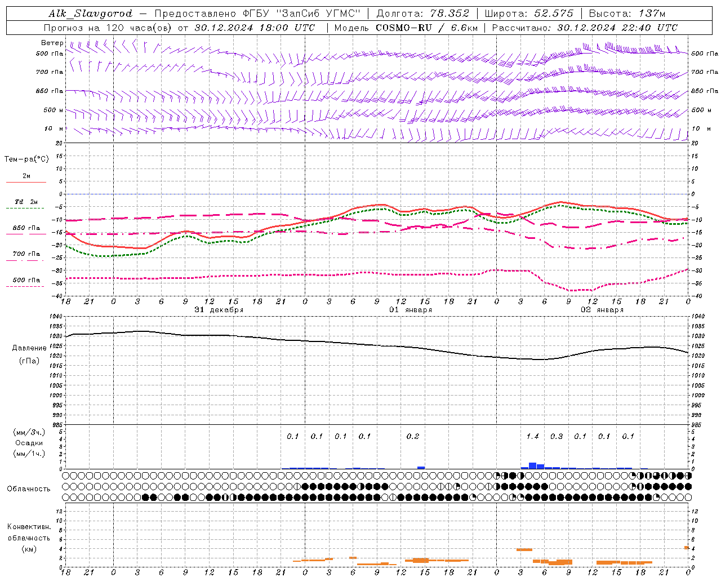Click the Осадки precipitation label
This screenshot has height=577, width=721.
(x=29, y=443)
